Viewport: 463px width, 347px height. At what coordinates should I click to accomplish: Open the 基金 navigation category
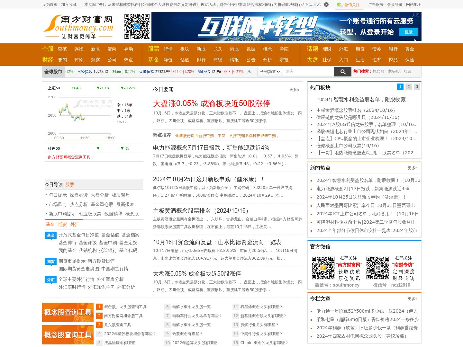(x=154, y=60)
